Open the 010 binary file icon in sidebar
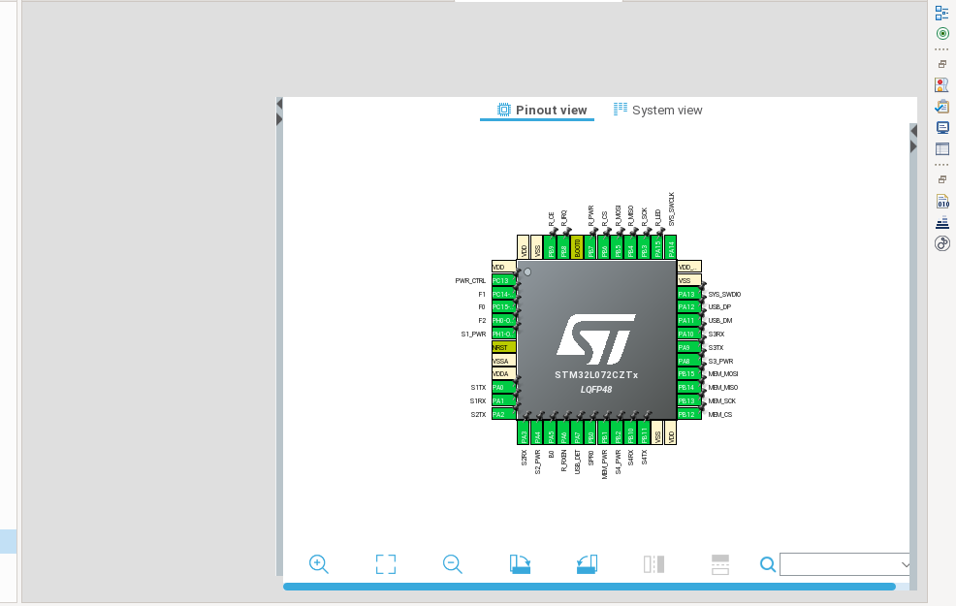 [941, 202]
